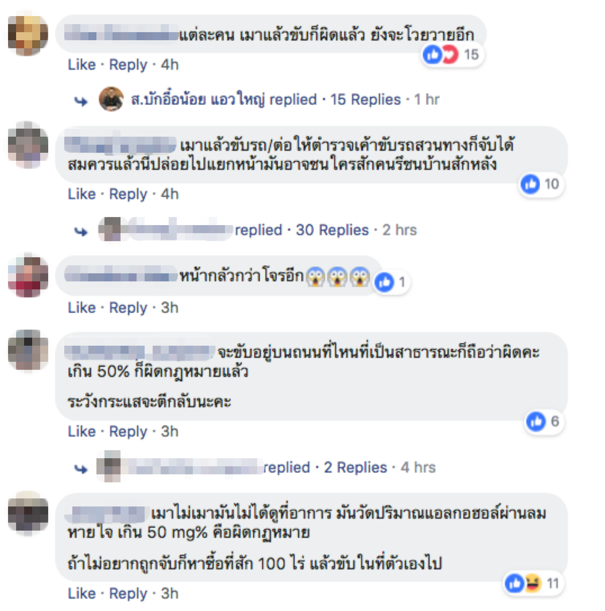Open the top commenter's profile picture
The height and width of the screenshot is (611, 605).
click(x=28, y=35)
